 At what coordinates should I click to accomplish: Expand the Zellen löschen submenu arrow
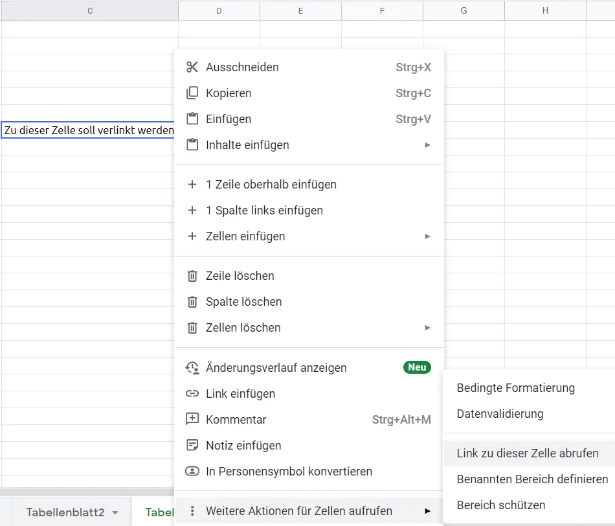(427, 328)
